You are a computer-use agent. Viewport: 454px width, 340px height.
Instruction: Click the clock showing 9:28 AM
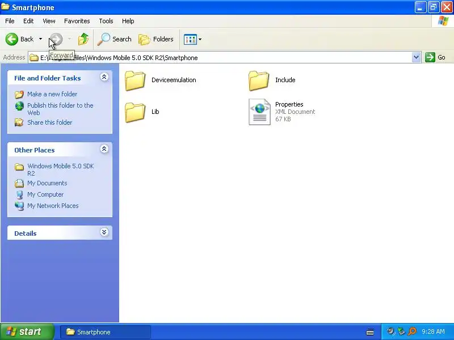(x=433, y=331)
